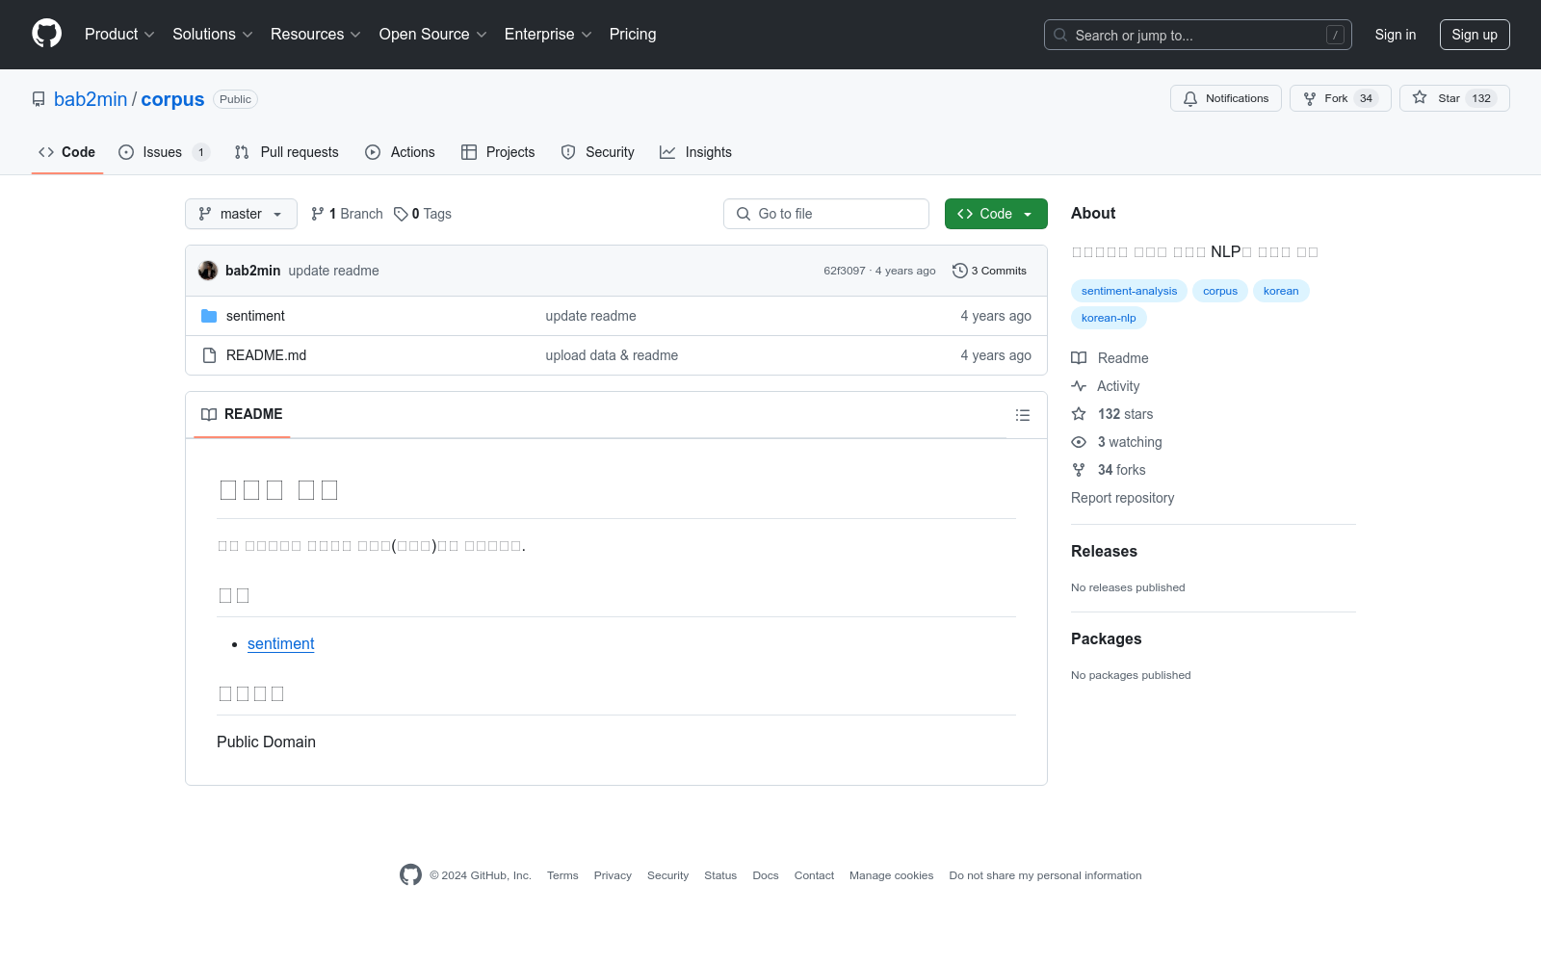This screenshot has height=963, width=1541.
Task: Click the Search or jump to field
Action: [x=1198, y=35]
